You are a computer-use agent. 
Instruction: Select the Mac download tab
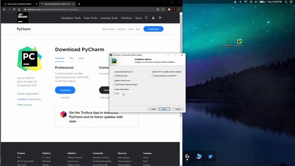pyautogui.click(x=71, y=58)
